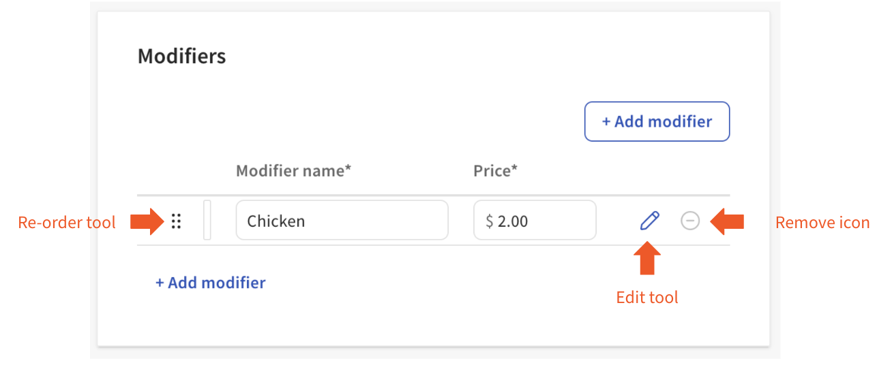Viewport: 877px width, 380px height.
Task: Click the orange Remove icon annotation text
Action: coord(822,223)
